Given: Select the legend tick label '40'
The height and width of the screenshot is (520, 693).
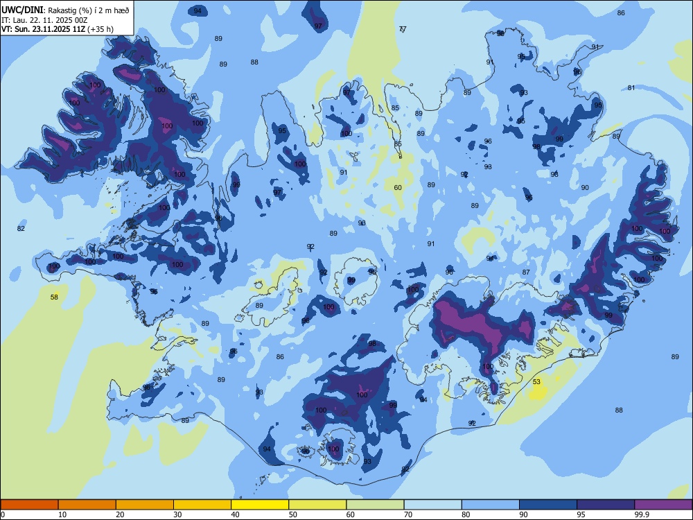Looking at the screenshot, I should [x=235, y=514].
